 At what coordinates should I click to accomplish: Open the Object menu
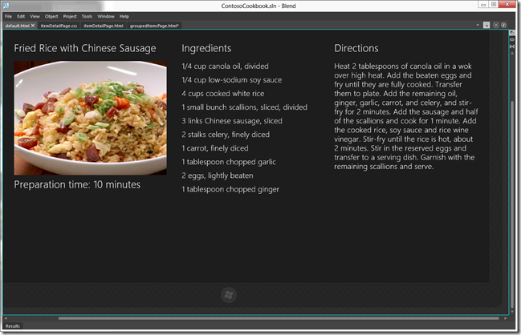51,16
